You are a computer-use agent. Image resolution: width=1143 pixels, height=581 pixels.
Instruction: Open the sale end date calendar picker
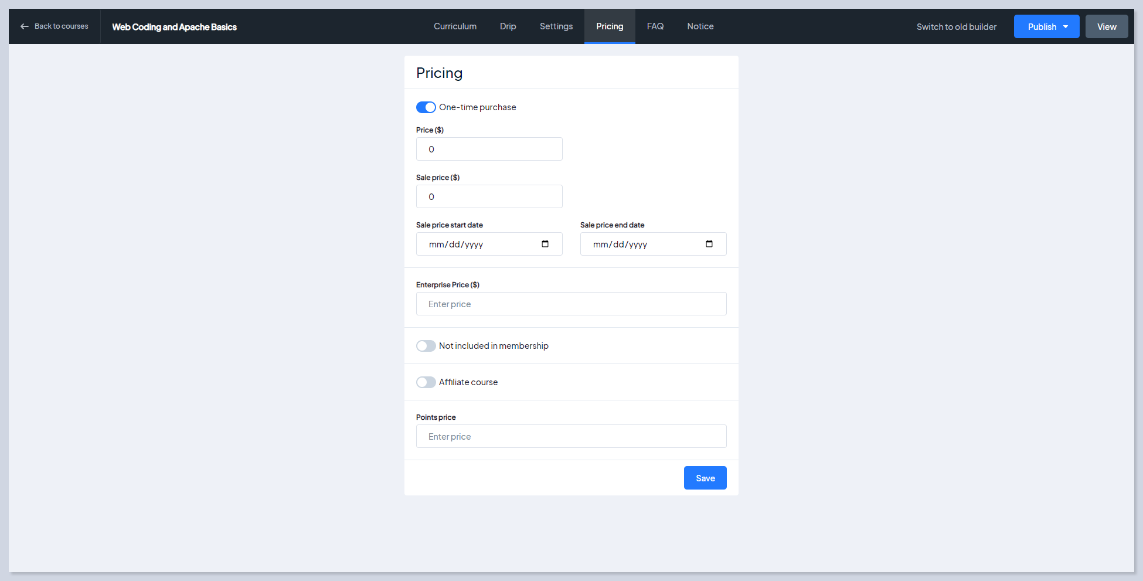tap(709, 244)
